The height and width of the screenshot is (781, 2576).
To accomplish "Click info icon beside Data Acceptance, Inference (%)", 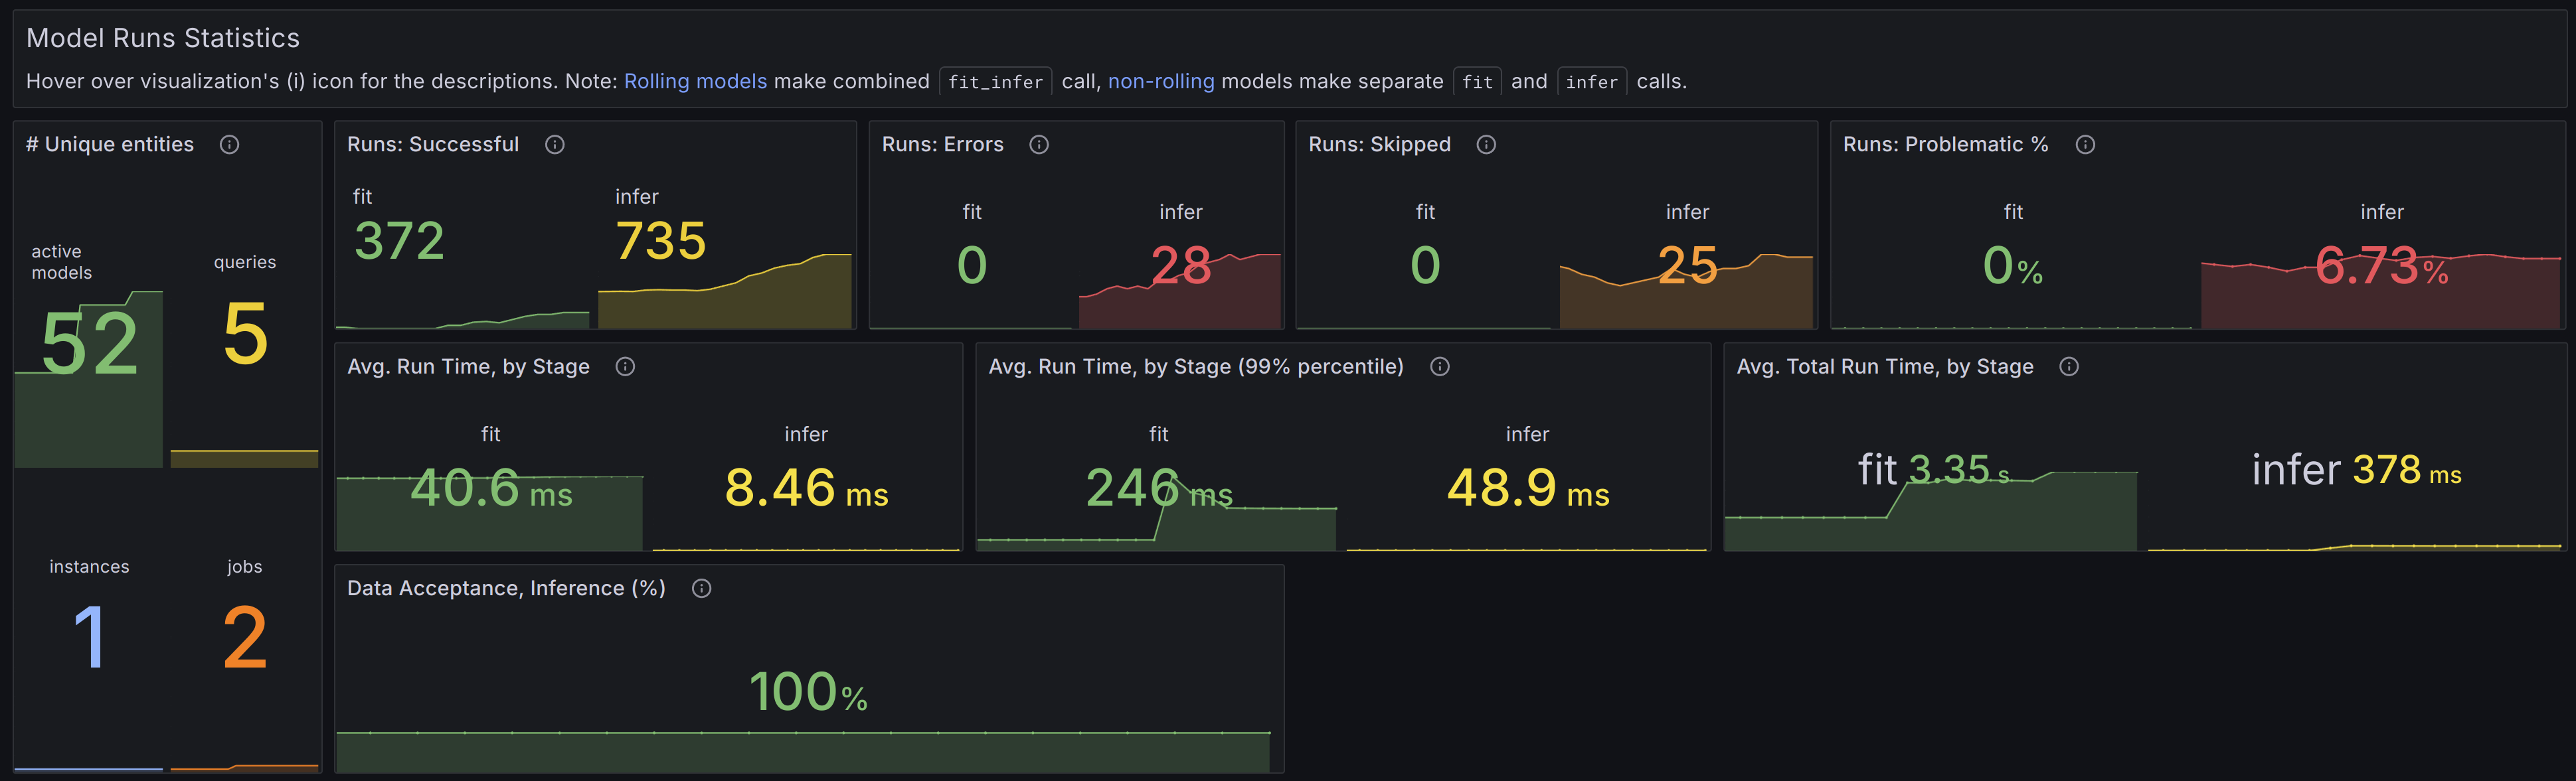I will click(702, 589).
